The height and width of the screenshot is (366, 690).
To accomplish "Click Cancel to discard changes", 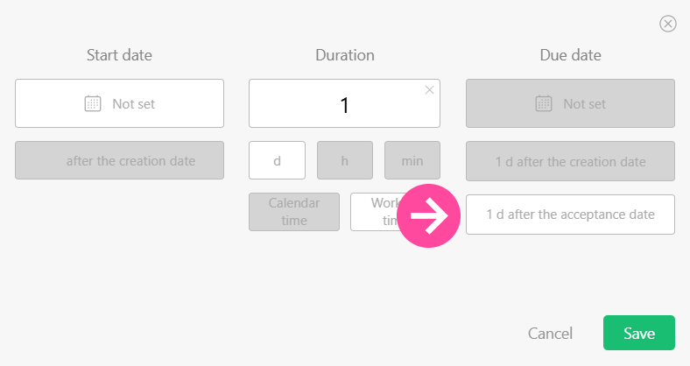I will 550,334.
